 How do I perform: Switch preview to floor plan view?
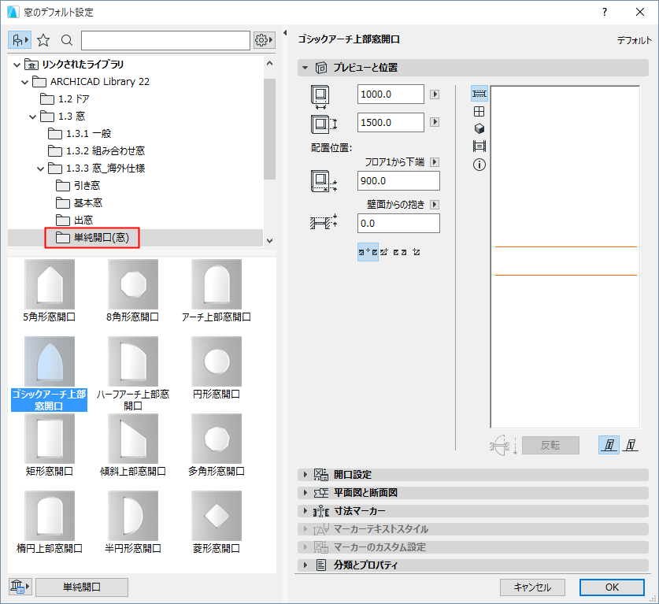(479, 93)
